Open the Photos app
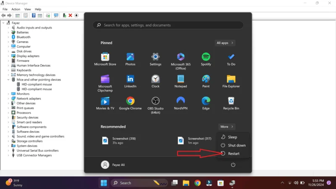This screenshot has height=189, width=336. tap(130, 59)
